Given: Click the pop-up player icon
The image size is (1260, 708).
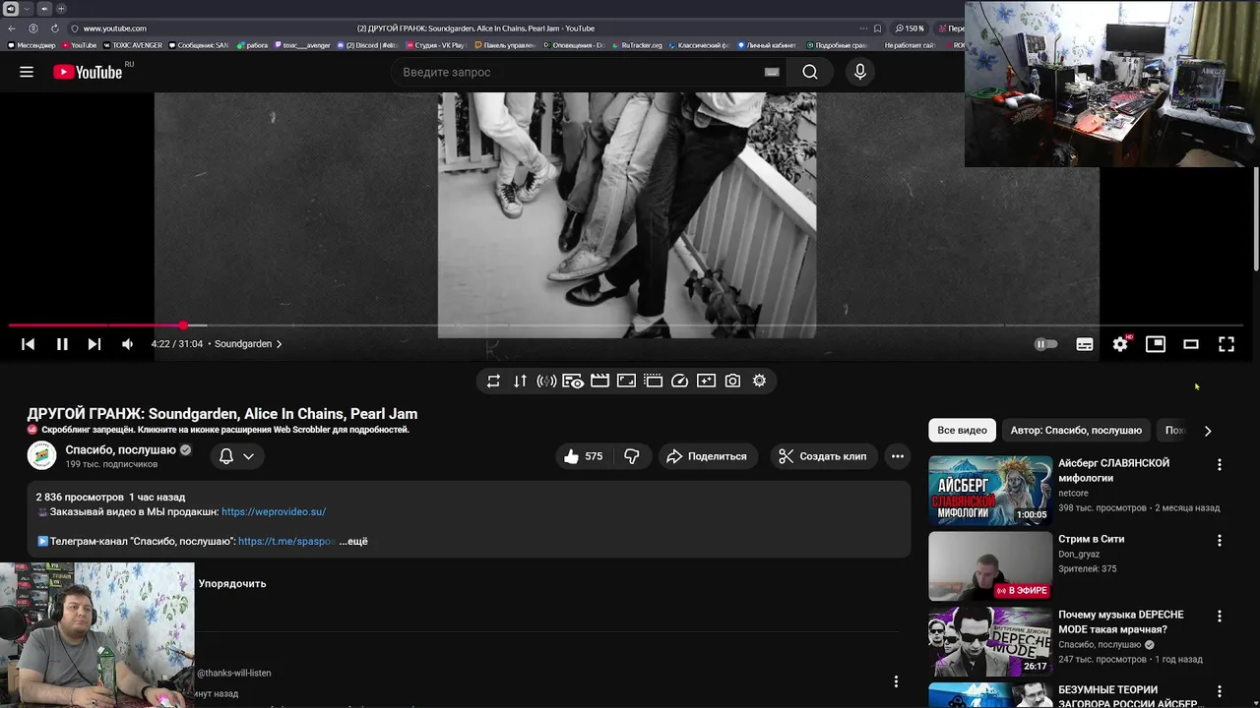Looking at the screenshot, I should coord(653,381).
